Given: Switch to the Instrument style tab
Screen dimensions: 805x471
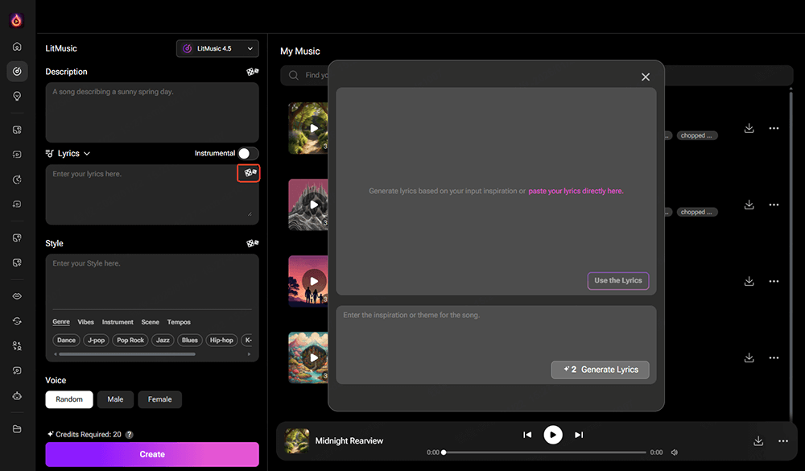Looking at the screenshot, I should click(x=118, y=322).
